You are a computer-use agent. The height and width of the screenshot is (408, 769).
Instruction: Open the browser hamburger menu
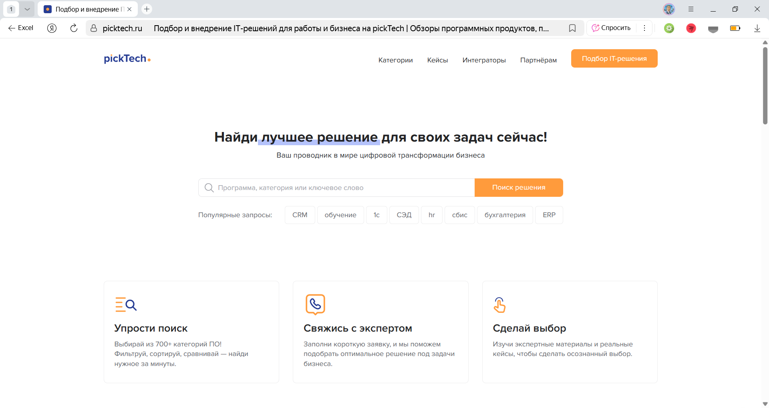coord(690,9)
